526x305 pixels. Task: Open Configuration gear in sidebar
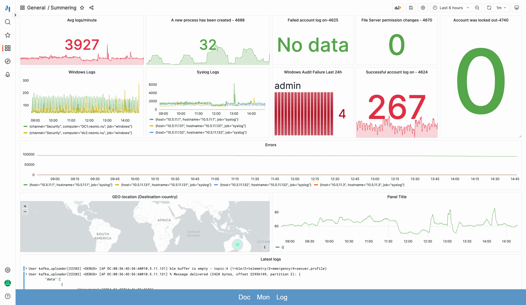click(8, 270)
